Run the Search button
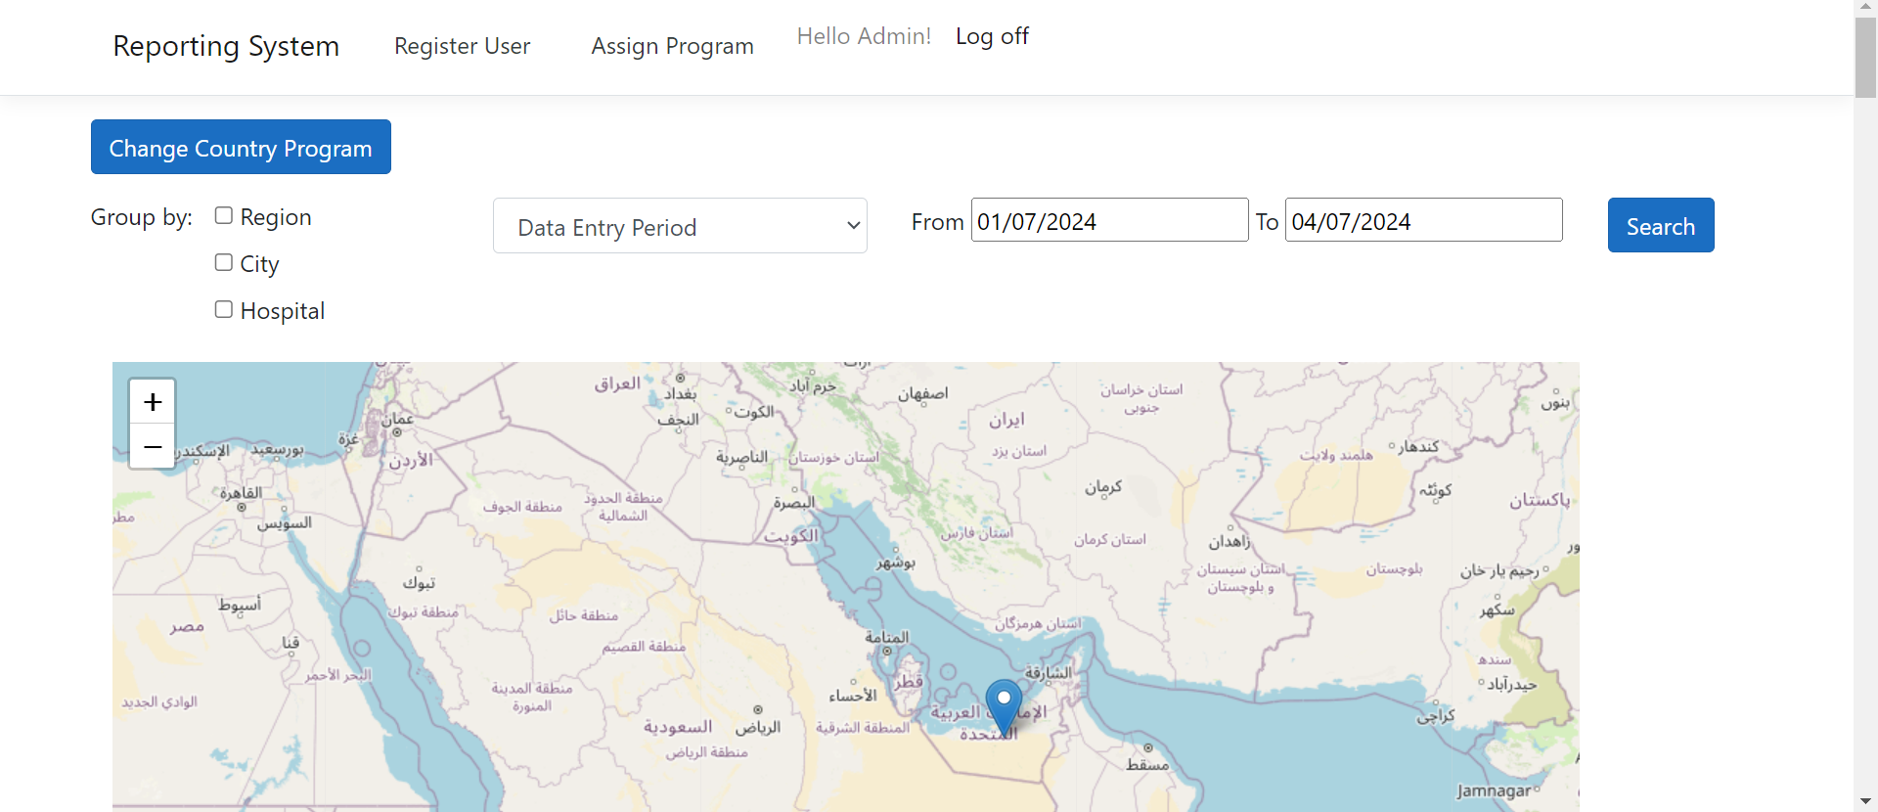 click(1660, 225)
